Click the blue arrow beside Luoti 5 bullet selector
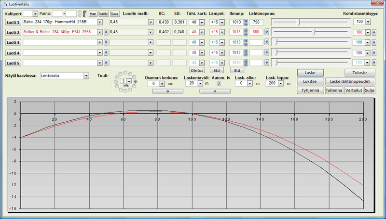The image size is (386, 219). pos(106,63)
